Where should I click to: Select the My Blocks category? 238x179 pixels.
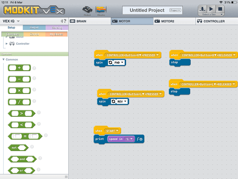56,34
